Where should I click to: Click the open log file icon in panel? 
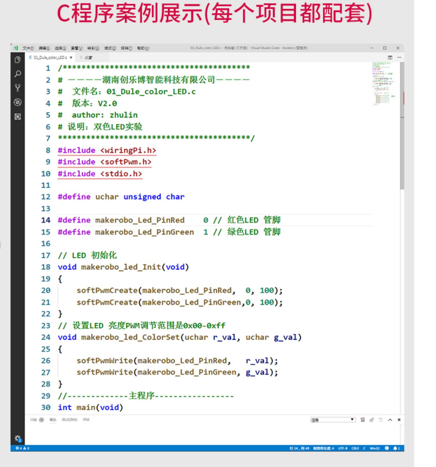pos(381,420)
